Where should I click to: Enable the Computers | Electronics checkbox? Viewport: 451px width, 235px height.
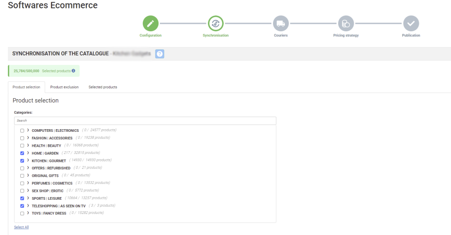(22, 131)
